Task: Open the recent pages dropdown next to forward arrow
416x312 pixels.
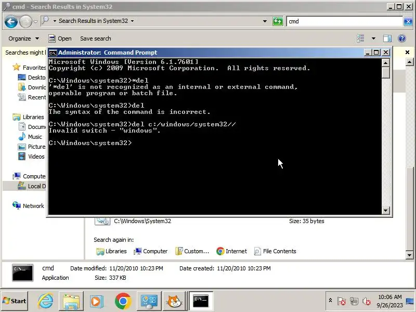Action: [x=35, y=21]
